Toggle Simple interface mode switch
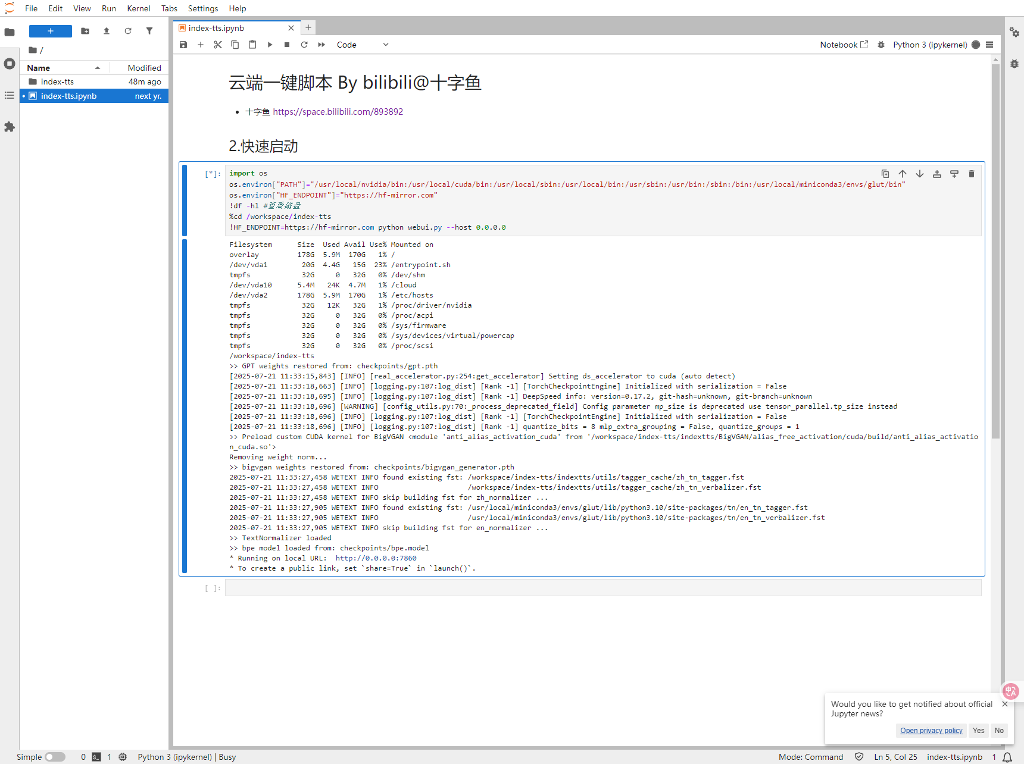 point(55,757)
